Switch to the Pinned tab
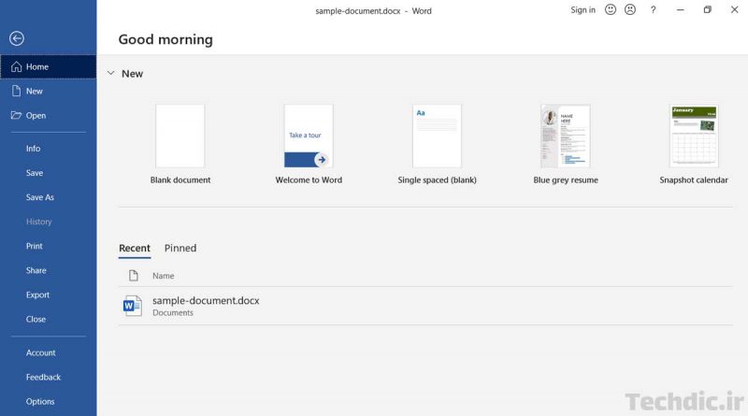Image resolution: width=748 pixels, height=416 pixels. tap(180, 249)
